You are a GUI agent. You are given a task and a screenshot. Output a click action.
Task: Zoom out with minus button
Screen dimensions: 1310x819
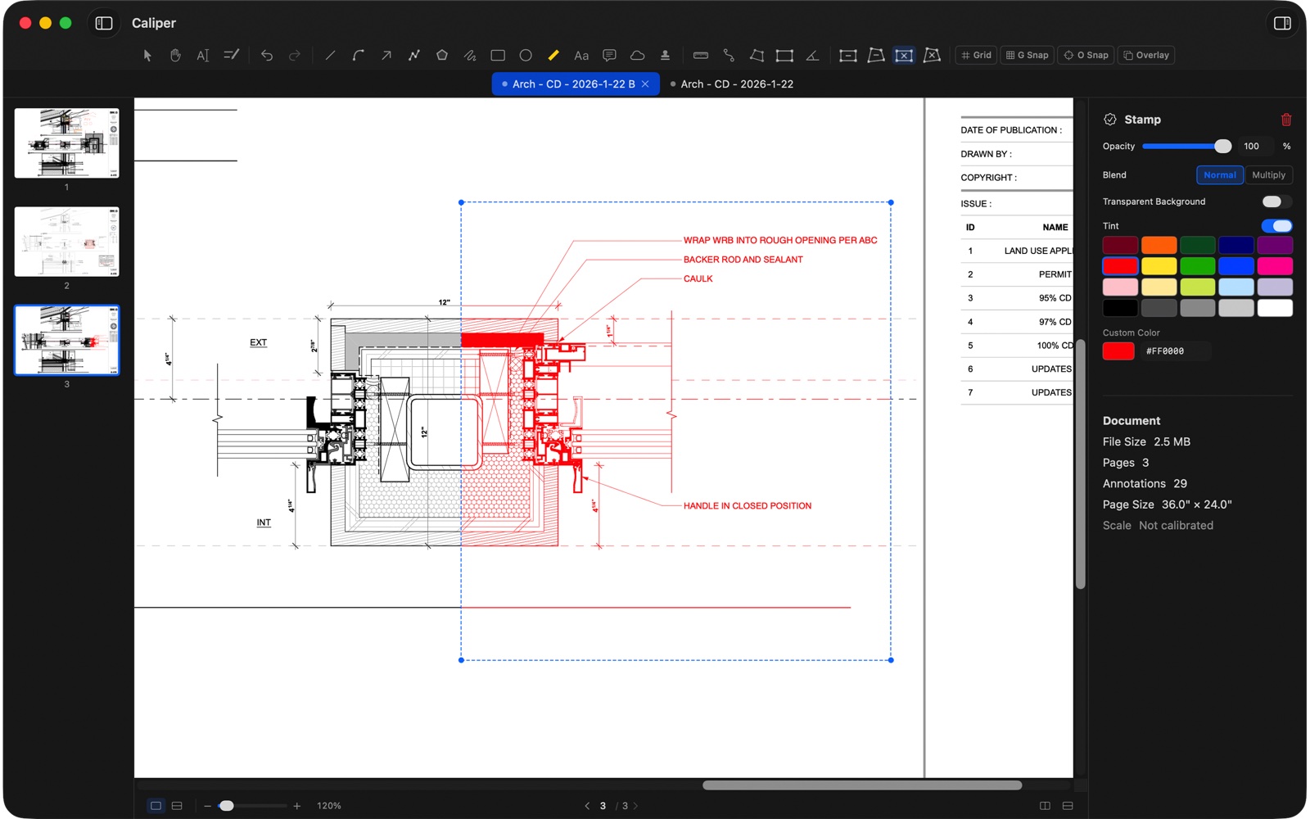click(208, 806)
